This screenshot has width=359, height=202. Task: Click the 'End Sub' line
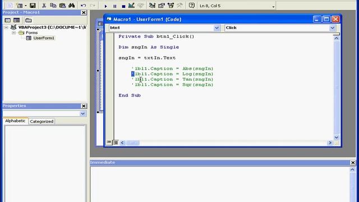130,95
